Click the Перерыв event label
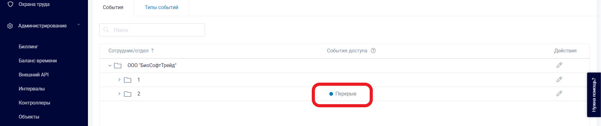This screenshot has width=601, height=126. pos(346,94)
